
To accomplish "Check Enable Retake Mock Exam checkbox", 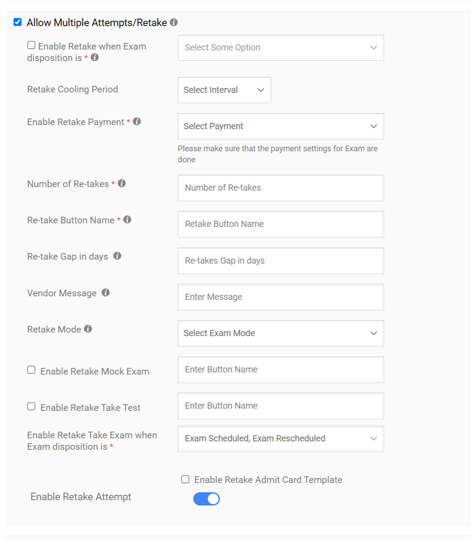I will [31, 370].
